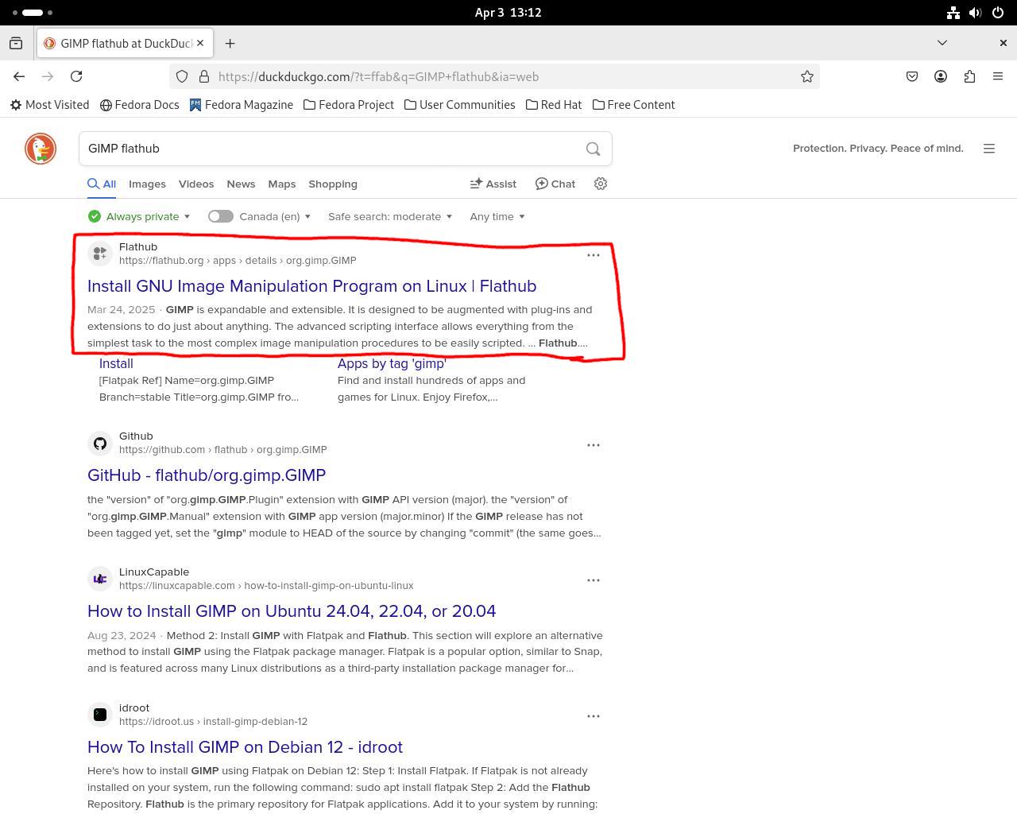Viewport: 1017px width, 814px height.
Task: Open site information via the padlock icon
Action: [x=203, y=76]
